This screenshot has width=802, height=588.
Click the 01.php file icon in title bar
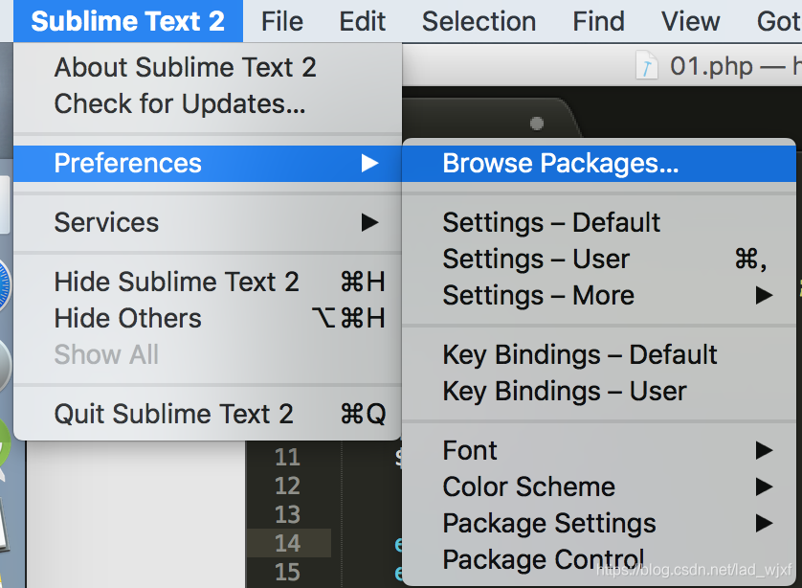click(646, 65)
